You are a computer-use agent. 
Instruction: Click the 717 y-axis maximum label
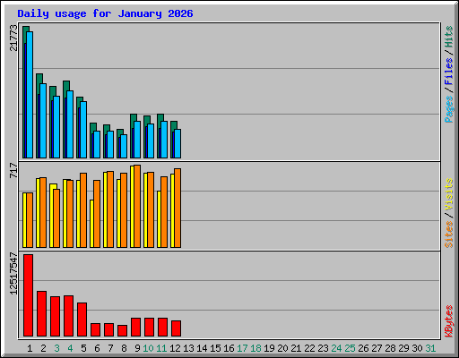coord(13,171)
